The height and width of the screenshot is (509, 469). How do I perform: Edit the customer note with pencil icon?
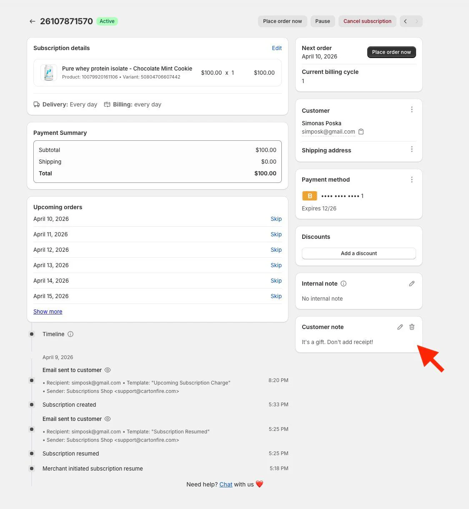point(400,327)
